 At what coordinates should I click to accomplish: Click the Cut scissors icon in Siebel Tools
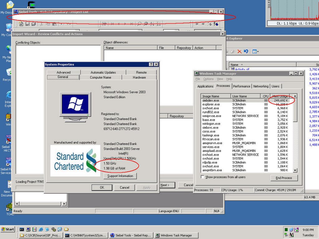41,24
